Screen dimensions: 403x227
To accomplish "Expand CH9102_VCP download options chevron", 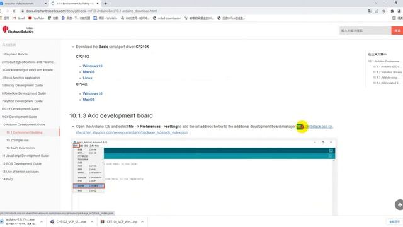I will pyautogui.click(x=92, y=221).
